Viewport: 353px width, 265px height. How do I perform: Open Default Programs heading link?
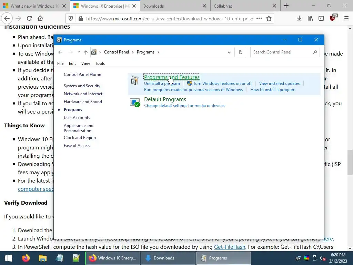coord(165,99)
